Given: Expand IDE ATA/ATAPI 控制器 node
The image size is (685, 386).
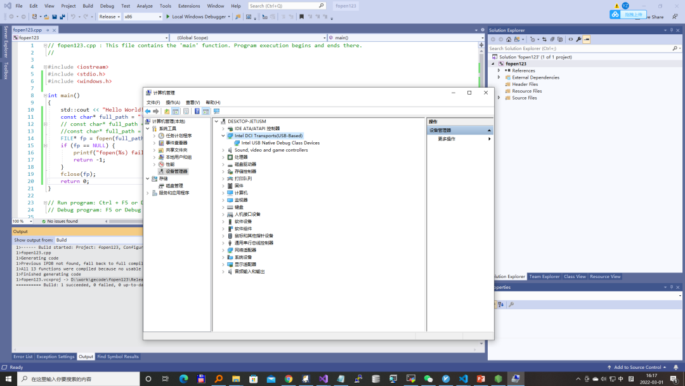Looking at the screenshot, I should point(223,128).
